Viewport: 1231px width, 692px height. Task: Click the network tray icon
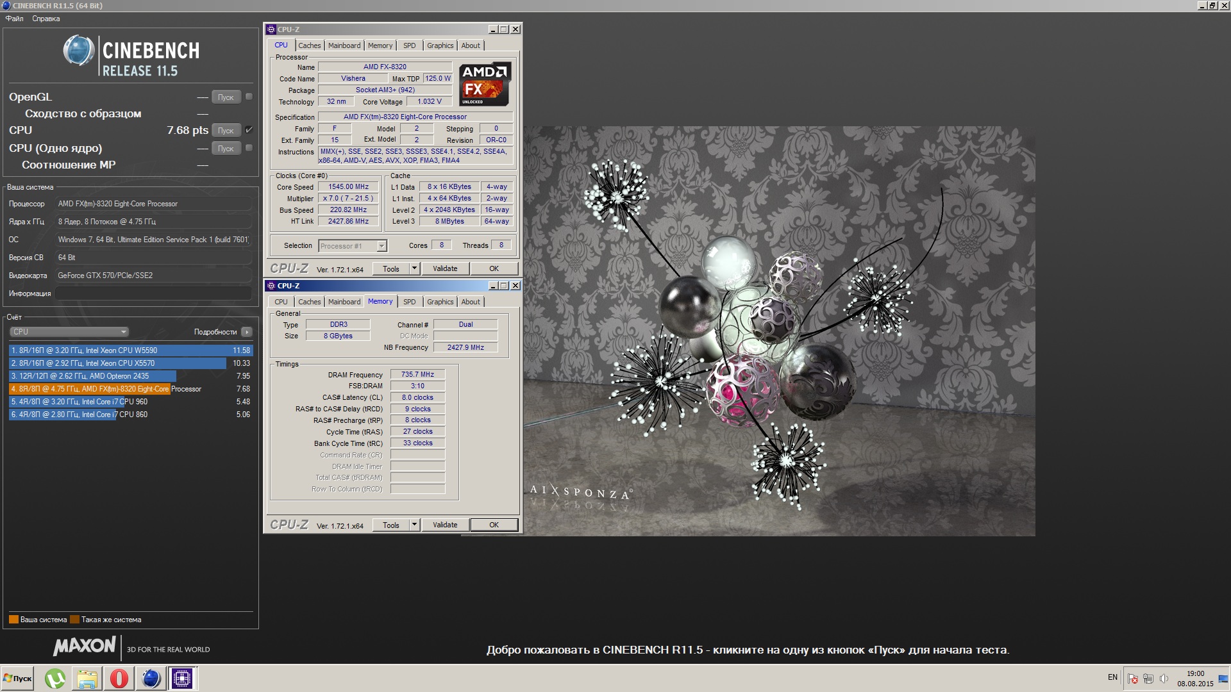point(1148,679)
